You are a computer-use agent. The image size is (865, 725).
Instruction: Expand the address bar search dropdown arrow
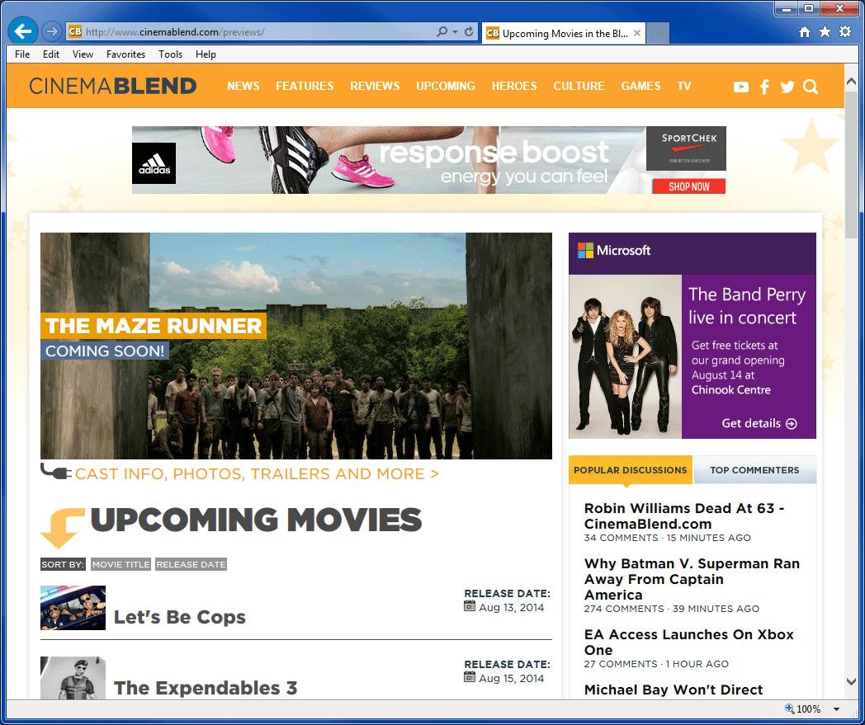(x=455, y=32)
